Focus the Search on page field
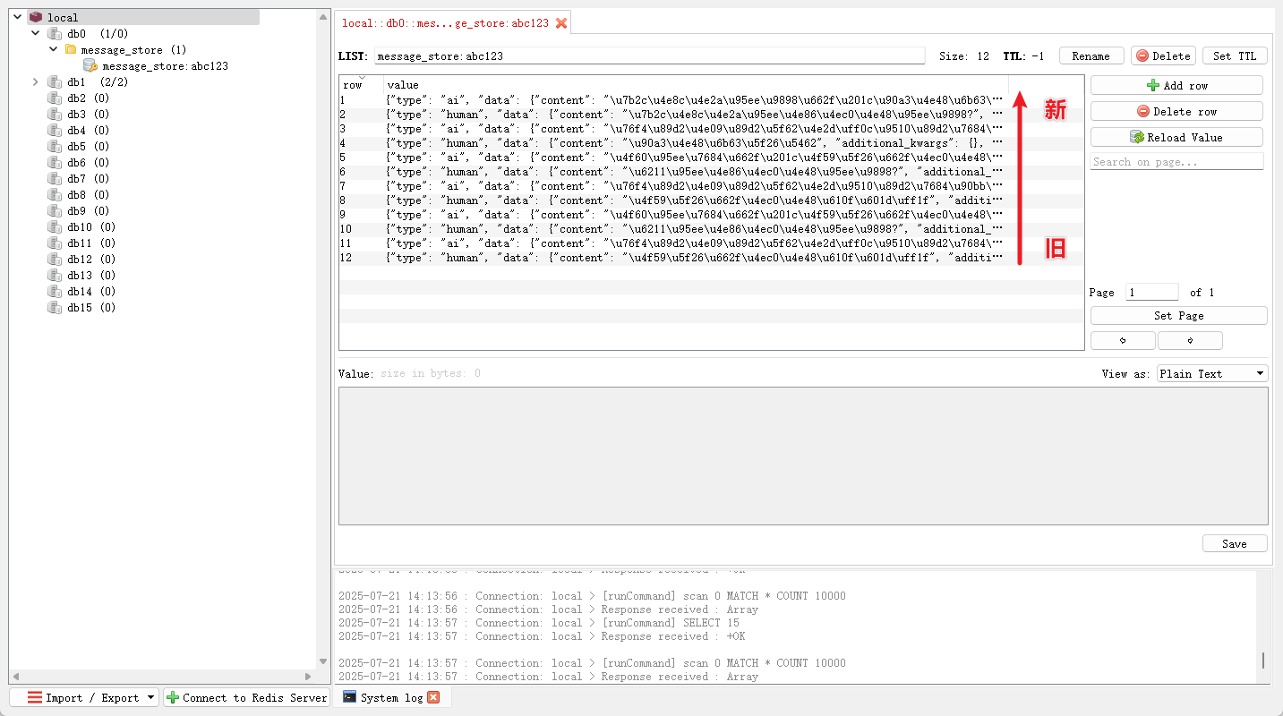 coord(1176,162)
